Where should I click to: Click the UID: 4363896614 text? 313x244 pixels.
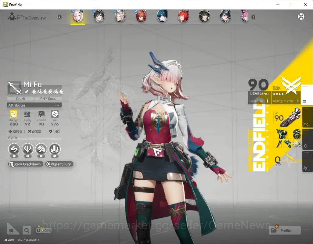(29, 240)
